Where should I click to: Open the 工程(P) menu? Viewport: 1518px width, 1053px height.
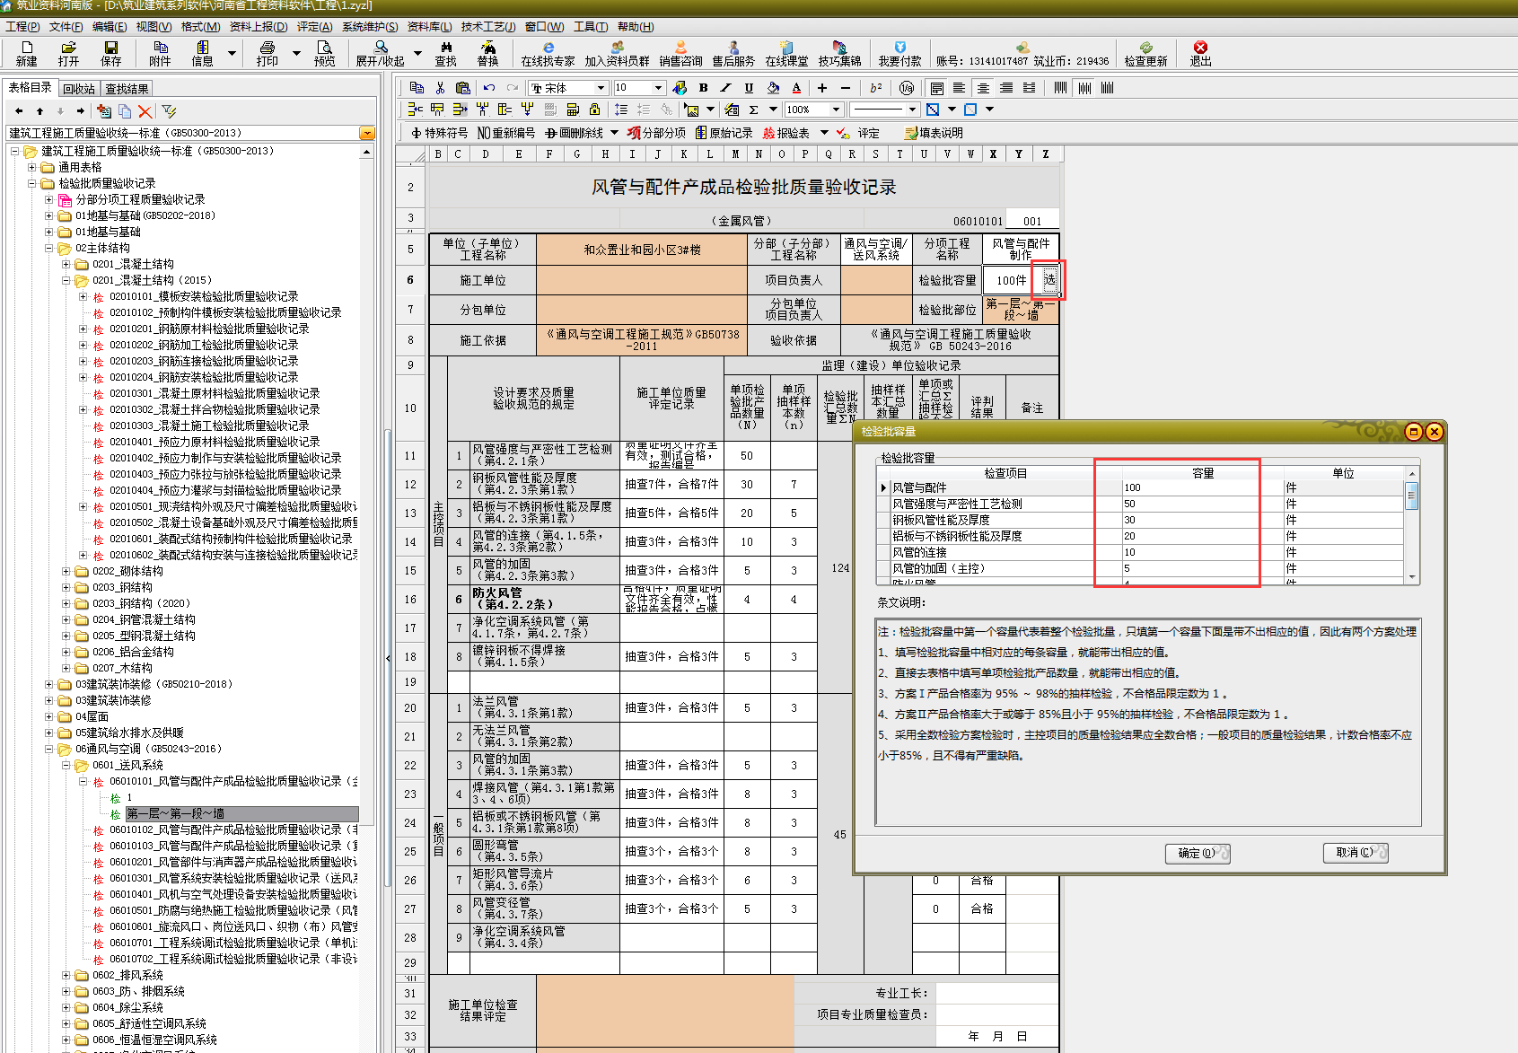(x=22, y=26)
